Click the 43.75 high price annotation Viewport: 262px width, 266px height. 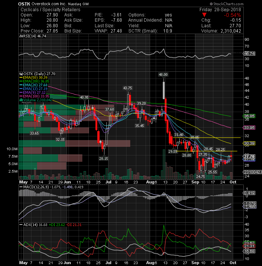tap(127, 88)
